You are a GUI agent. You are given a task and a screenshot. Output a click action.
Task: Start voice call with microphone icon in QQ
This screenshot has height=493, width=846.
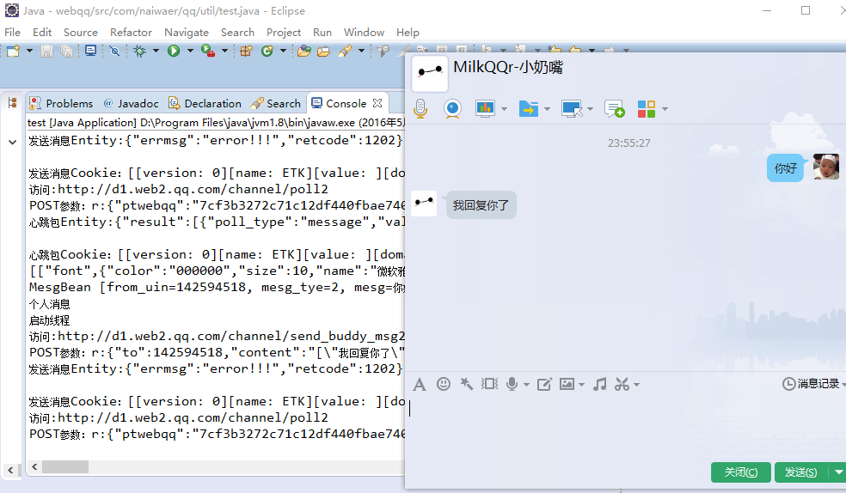pyautogui.click(x=420, y=109)
